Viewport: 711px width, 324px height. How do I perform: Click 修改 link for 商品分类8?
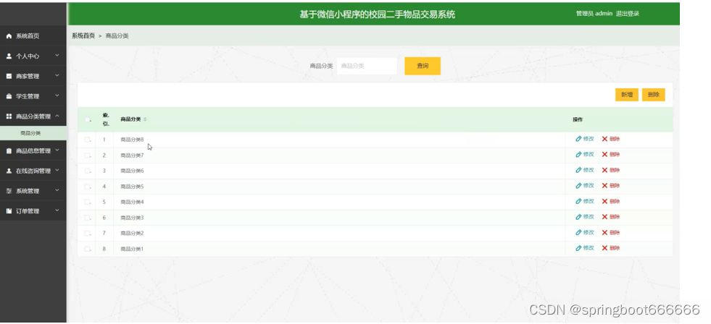coord(589,139)
